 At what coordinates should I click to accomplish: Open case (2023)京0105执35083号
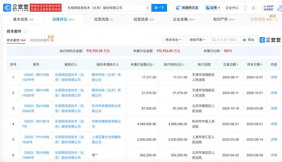(36, 109)
